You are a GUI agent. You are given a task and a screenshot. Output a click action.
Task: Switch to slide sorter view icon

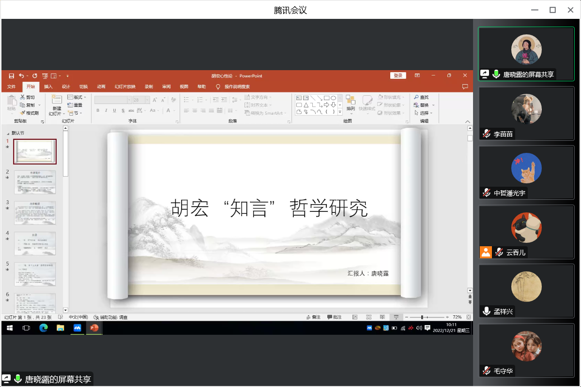[368, 317]
